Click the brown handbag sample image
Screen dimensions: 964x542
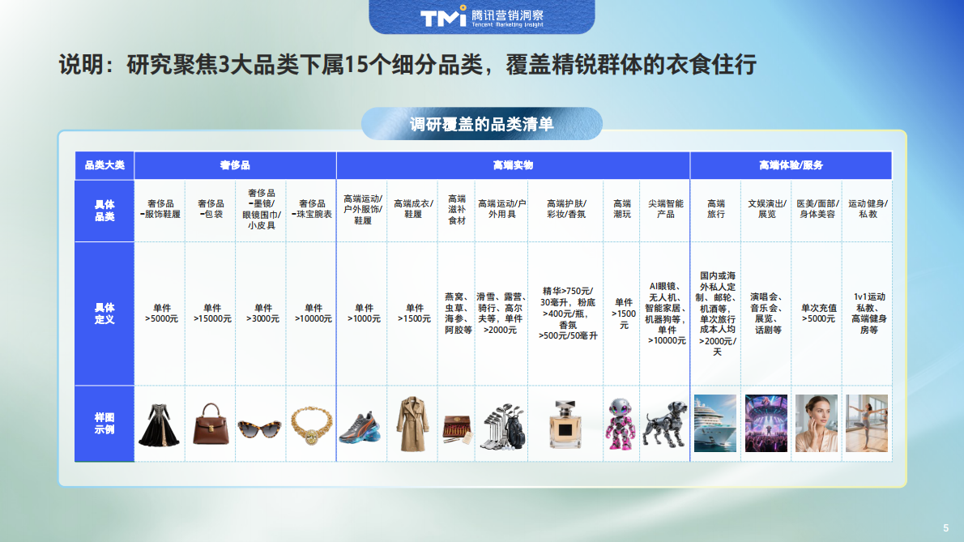point(209,425)
